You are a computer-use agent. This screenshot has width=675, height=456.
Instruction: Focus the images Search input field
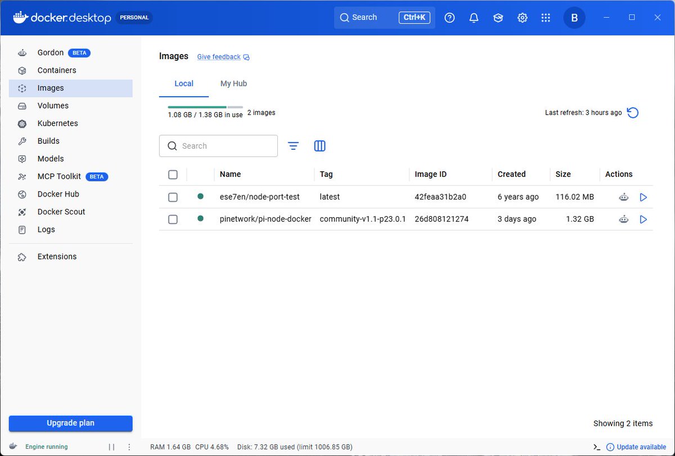(x=218, y=146)
